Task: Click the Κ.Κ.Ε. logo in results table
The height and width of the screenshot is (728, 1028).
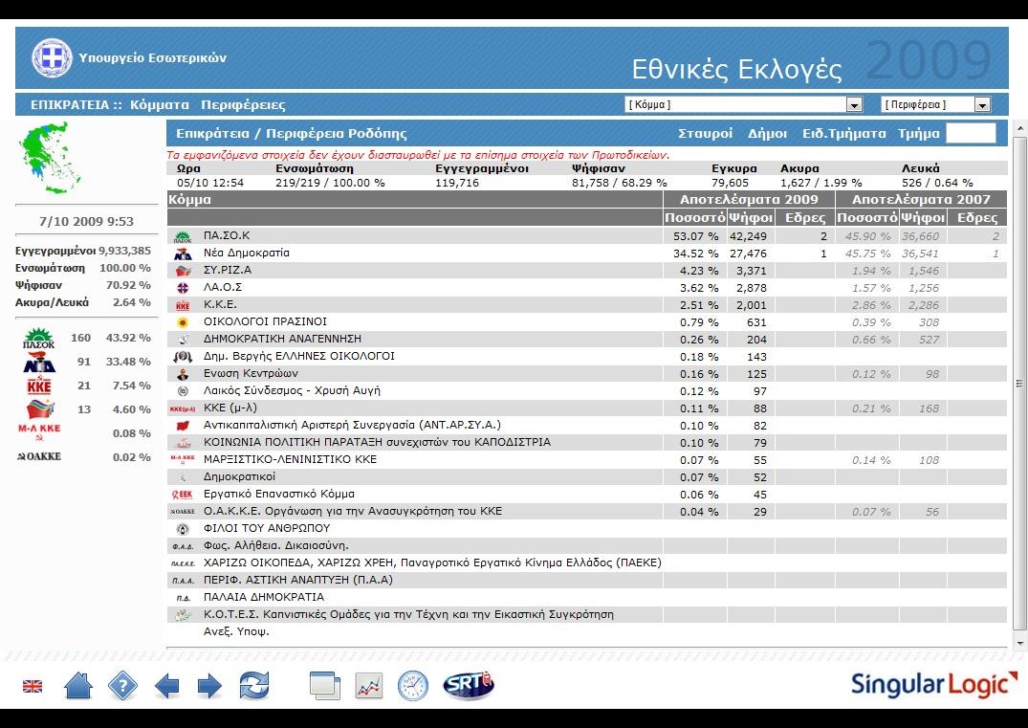Action: 183,305
